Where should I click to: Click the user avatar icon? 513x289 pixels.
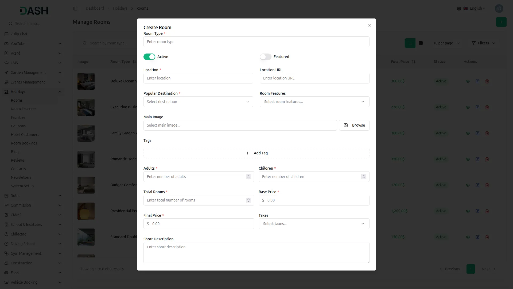tap(499, 9)
